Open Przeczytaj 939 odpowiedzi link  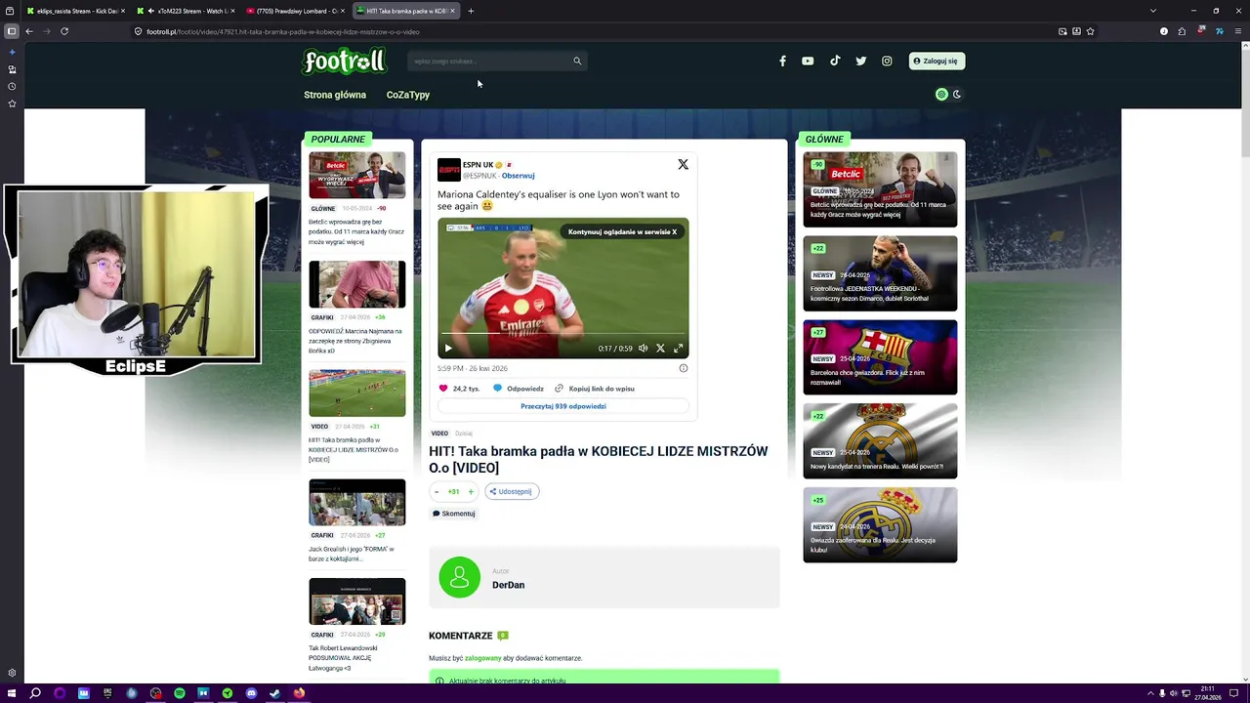(x=563, y=406)
